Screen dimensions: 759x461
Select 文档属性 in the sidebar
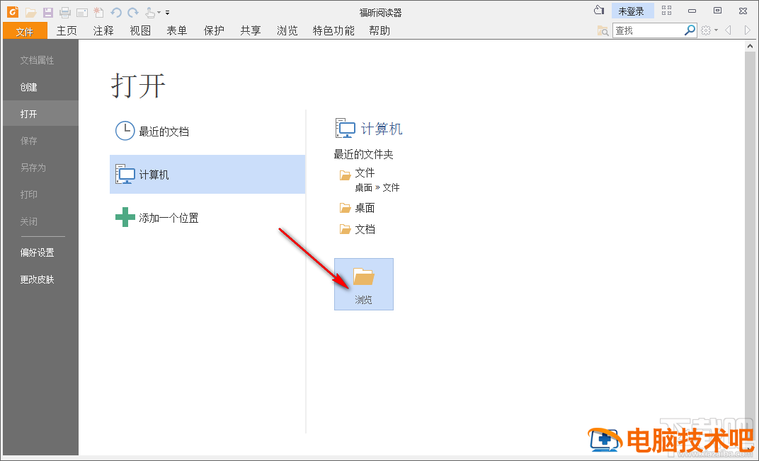[x=40, y=60]
